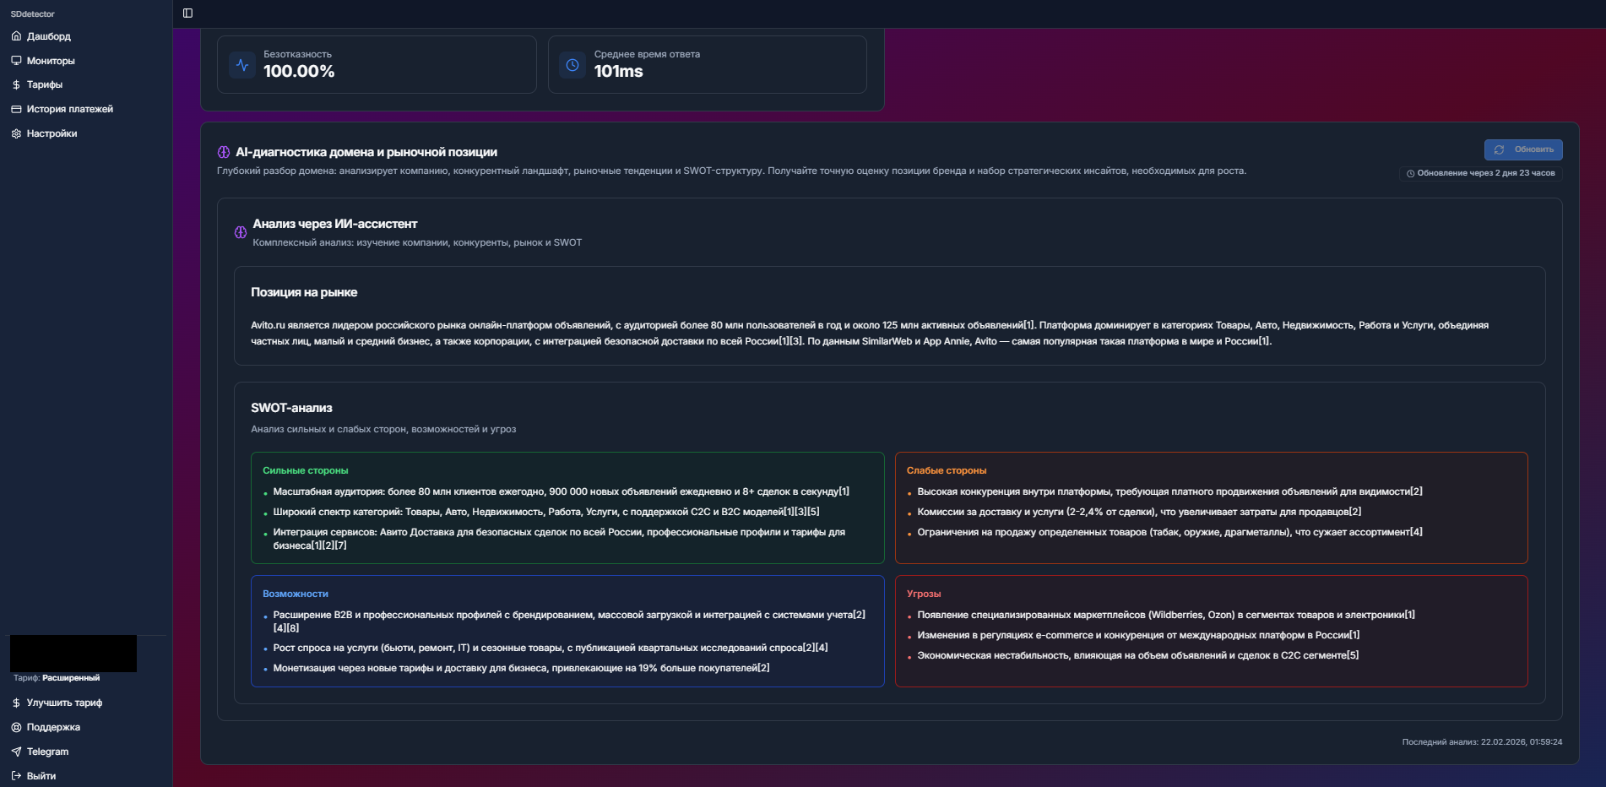Image resolution: width=1606 pixels, height=787 pixels.
Task: Click the Тарифы dollar icon
Action: point(16,84)
